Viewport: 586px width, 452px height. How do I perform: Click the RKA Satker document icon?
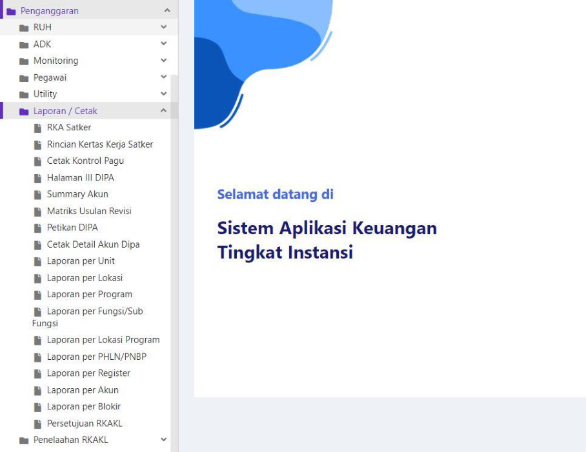click(x=38, y=128)
